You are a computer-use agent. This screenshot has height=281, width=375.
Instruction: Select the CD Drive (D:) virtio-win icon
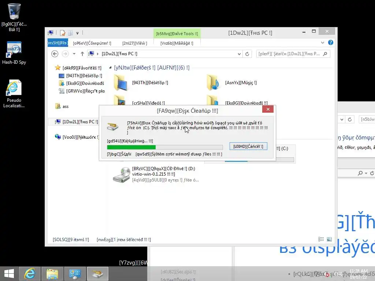tap(122, 175)
